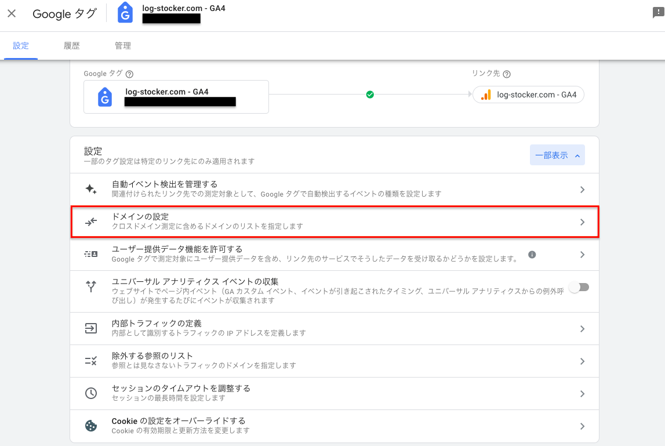Select ユニバーサル アナリティクス イベントの収集 title

coord(195,282)
